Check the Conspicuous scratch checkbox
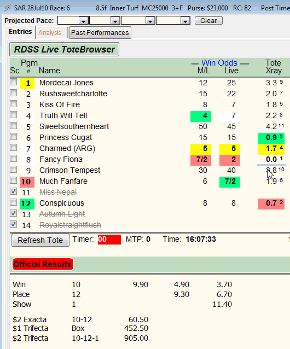 13,202
